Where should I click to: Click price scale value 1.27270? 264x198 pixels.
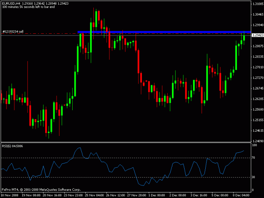(x=258, y=78)
